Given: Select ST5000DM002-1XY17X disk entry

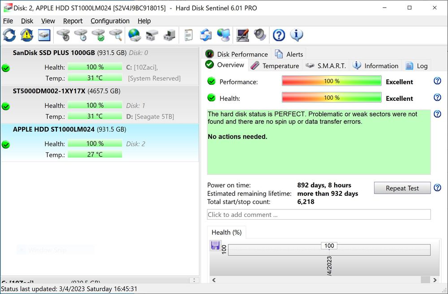Looking at the screenshot, I should [x=100, y=104].
